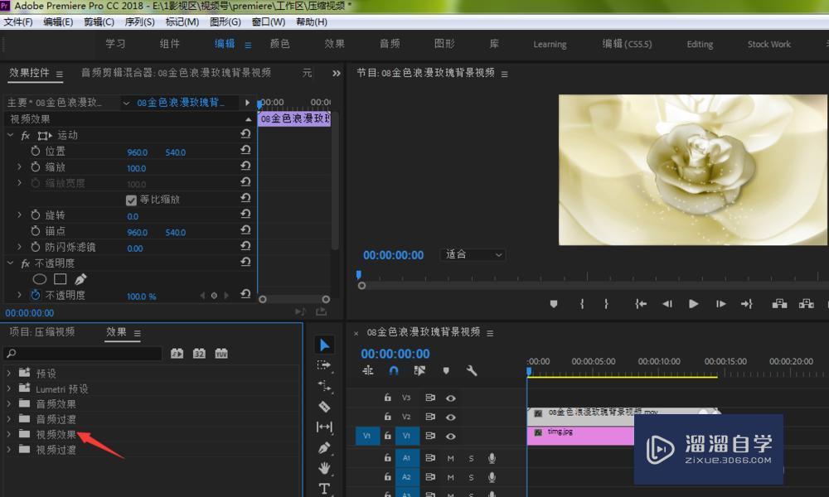829x497 pixels.
Task: Click the effects search field
Action: (82, 354)
